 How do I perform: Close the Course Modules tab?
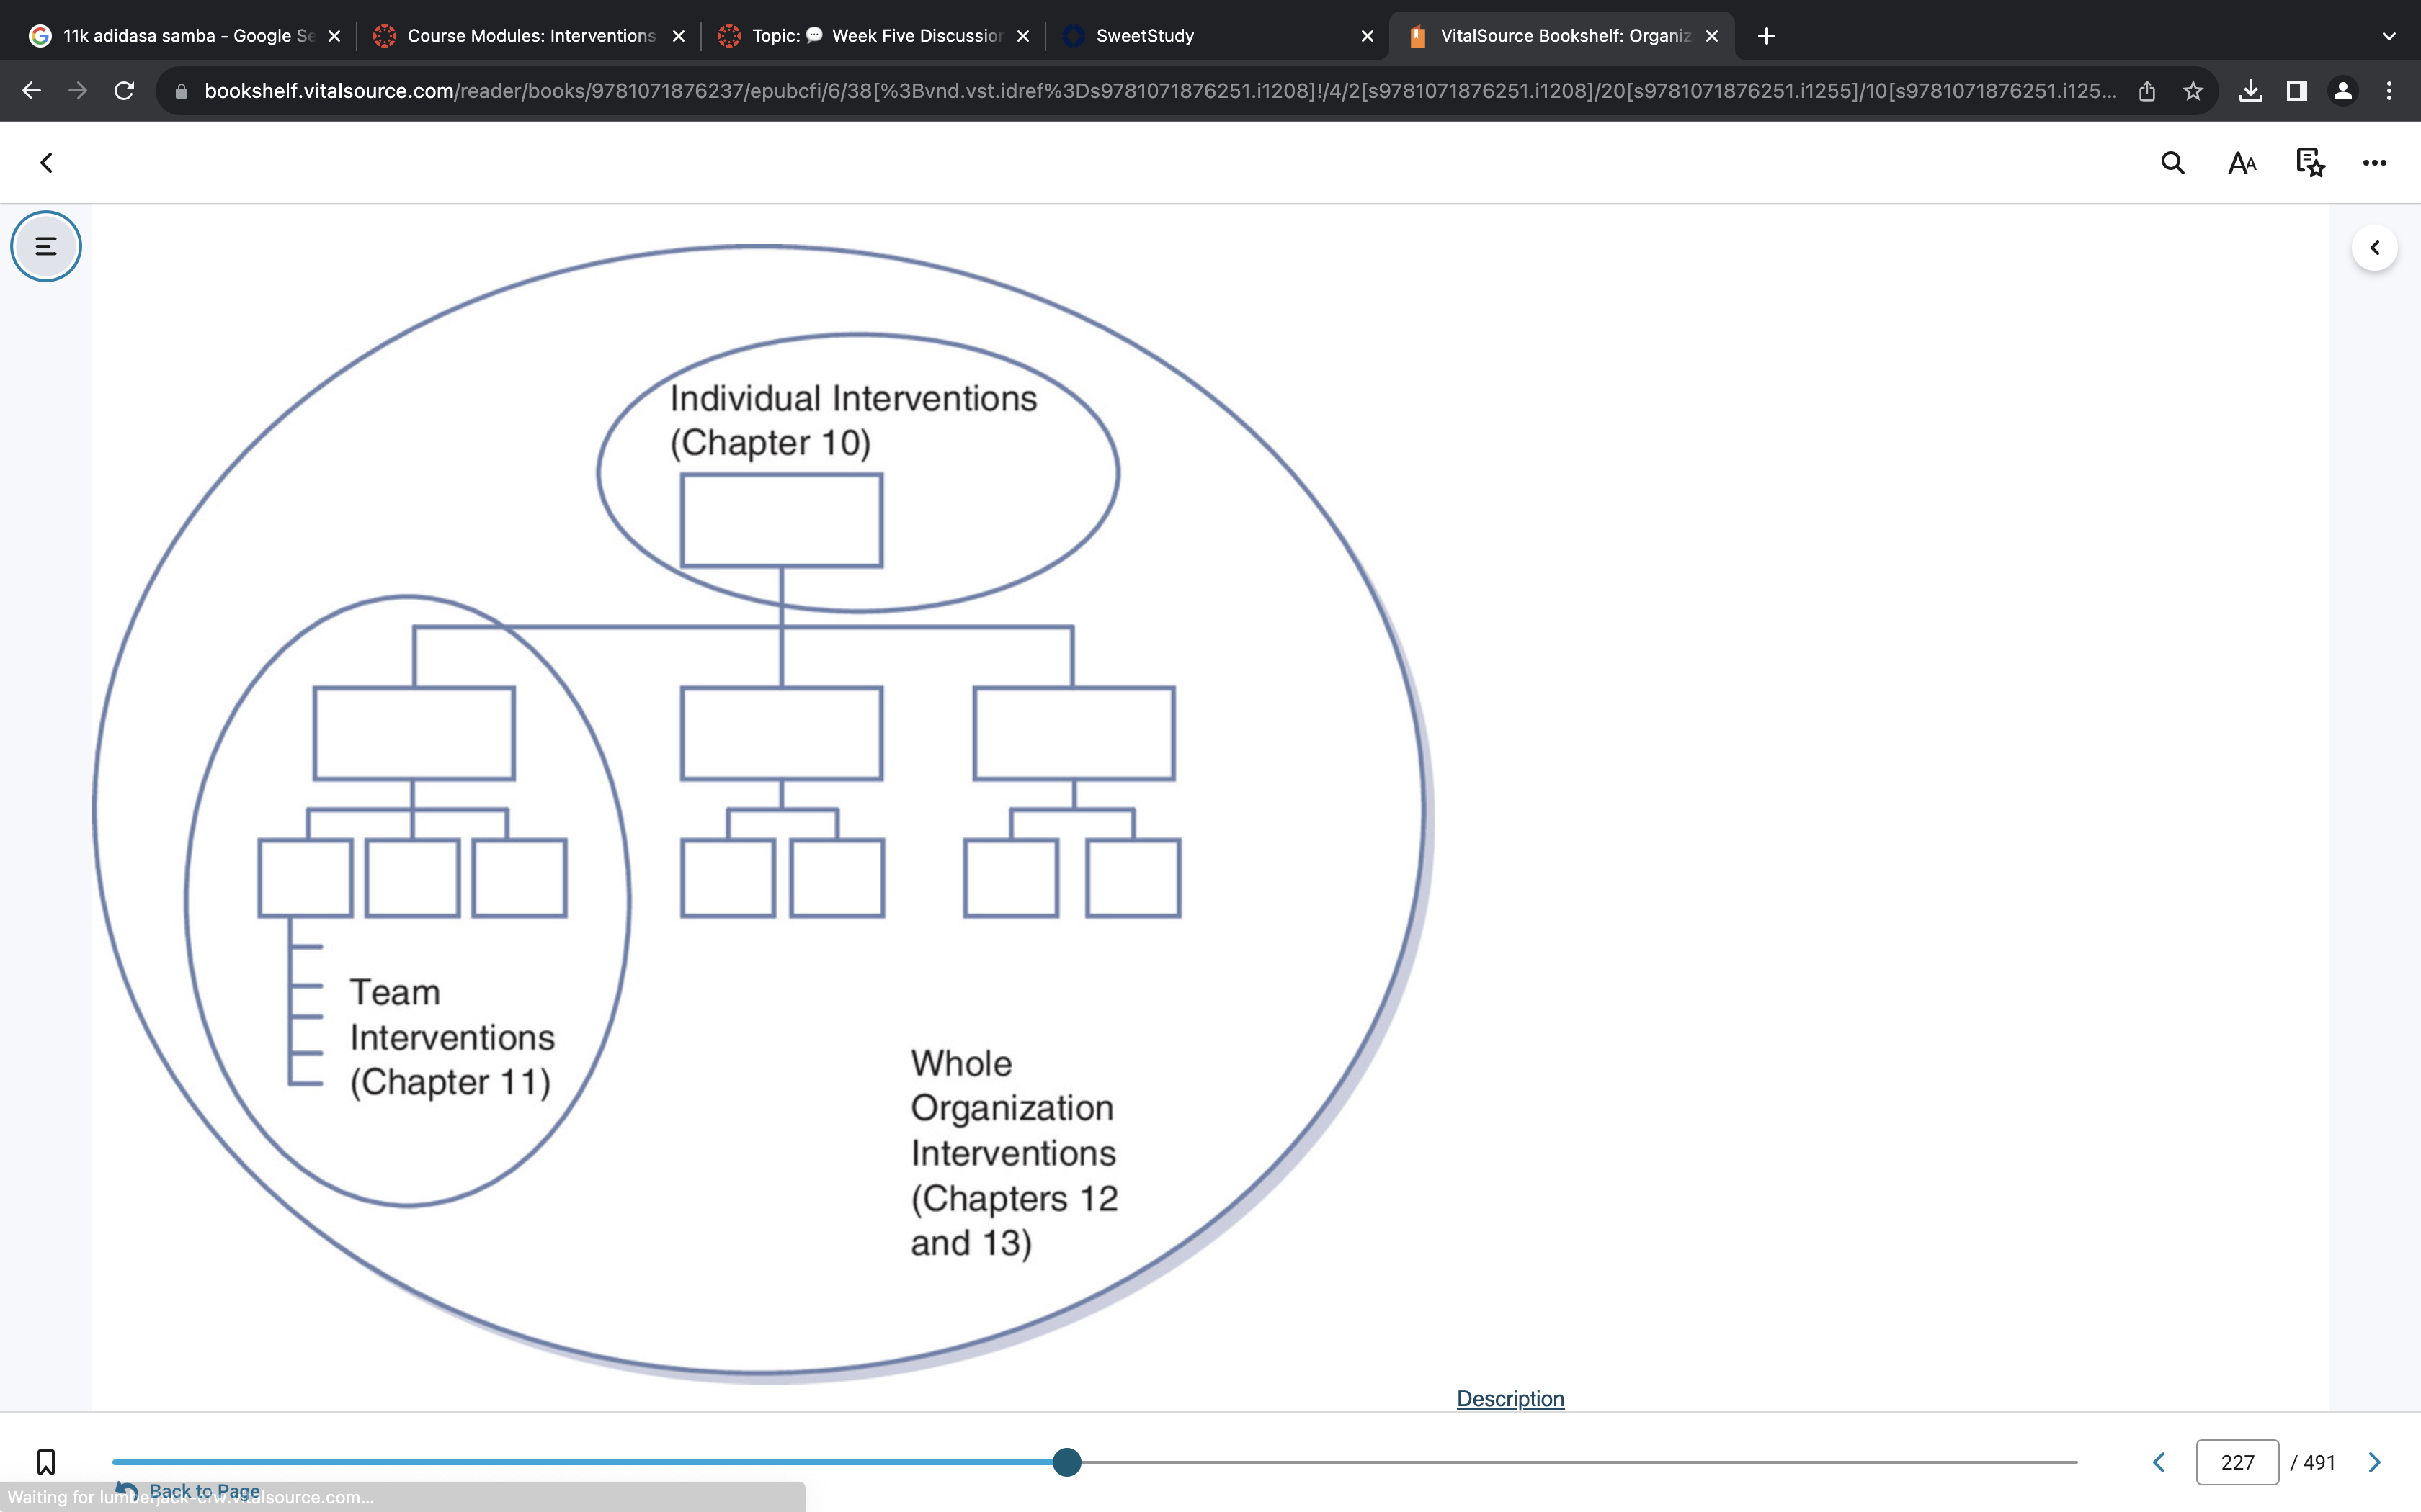(678, 36)
